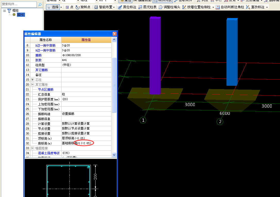Click axis bubble number 1
The height and width of the screenshot is (197, 280).
(x=143, y=120)
